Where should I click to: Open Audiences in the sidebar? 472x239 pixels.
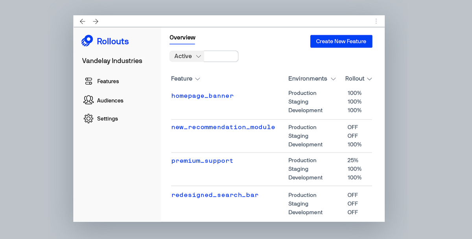coord(110,101)
